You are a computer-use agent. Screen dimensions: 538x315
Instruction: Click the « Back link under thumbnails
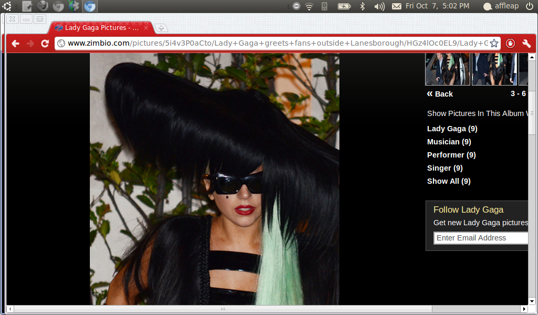[440, 94]
